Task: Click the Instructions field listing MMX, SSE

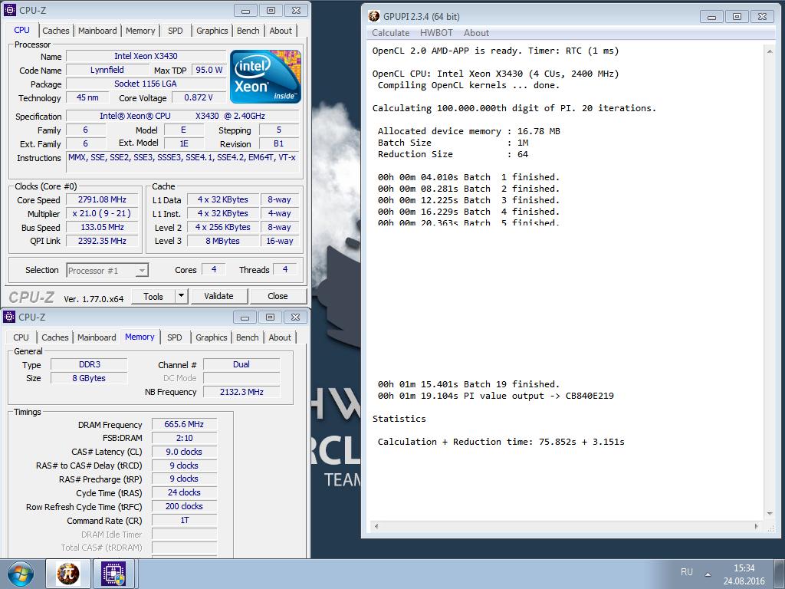Action: click(x=182, y=163)
